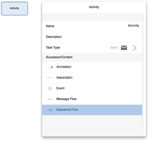Click the Annotation connector icon
This screenshot has height=141, width=149.
tap(50, 67)
